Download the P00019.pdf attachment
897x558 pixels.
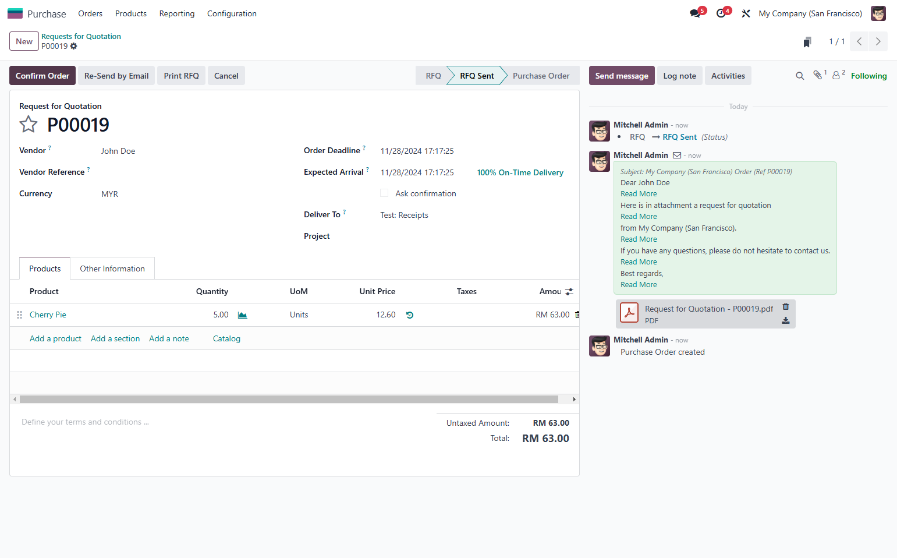click(786, 320)
